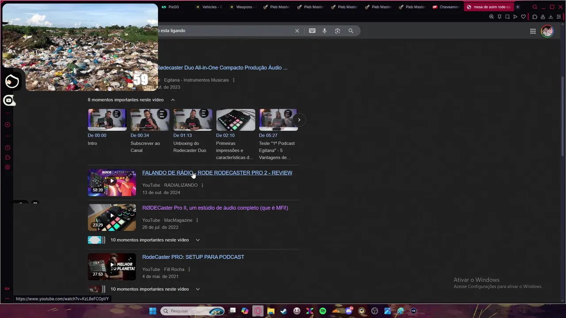
Task: Open downloads icon in Opera toolbar
Action: (x=551, y=17)
